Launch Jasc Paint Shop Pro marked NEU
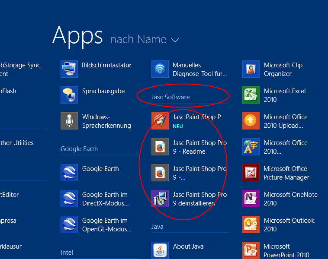Viewport: 328px width, 259px height. tap(160, 121)
